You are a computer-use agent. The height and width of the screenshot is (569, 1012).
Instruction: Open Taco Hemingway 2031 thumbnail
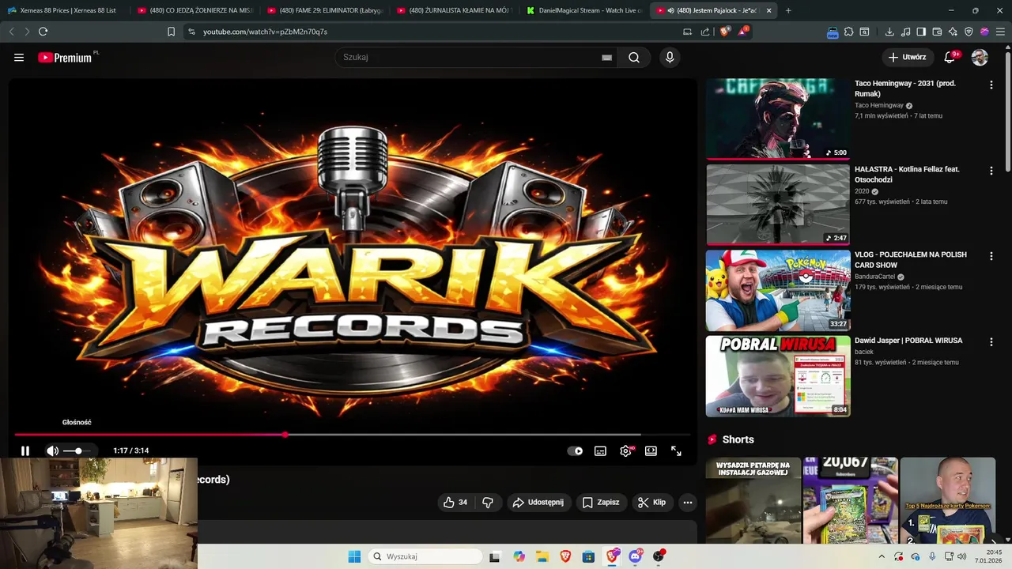coord(778,119)
